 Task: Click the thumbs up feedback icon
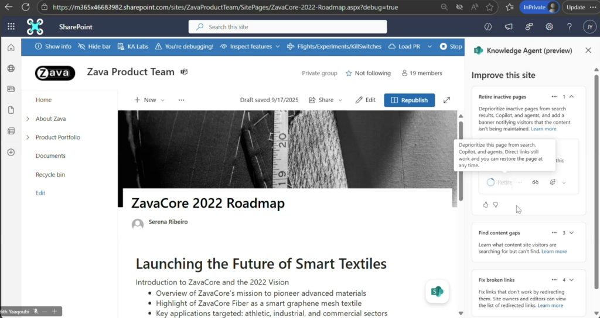coord(485,205)
